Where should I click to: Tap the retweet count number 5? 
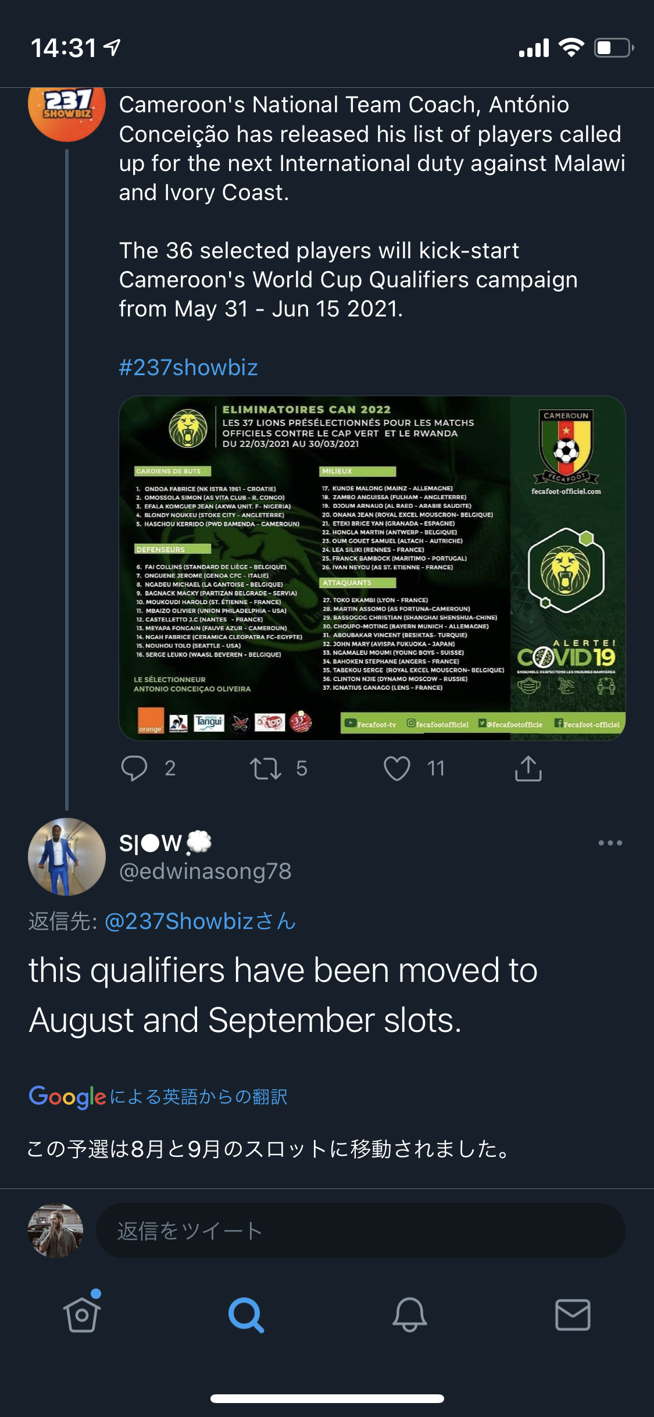301,768
